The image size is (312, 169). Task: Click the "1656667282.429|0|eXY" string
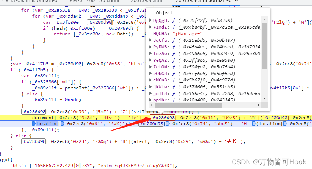(64, 166)
